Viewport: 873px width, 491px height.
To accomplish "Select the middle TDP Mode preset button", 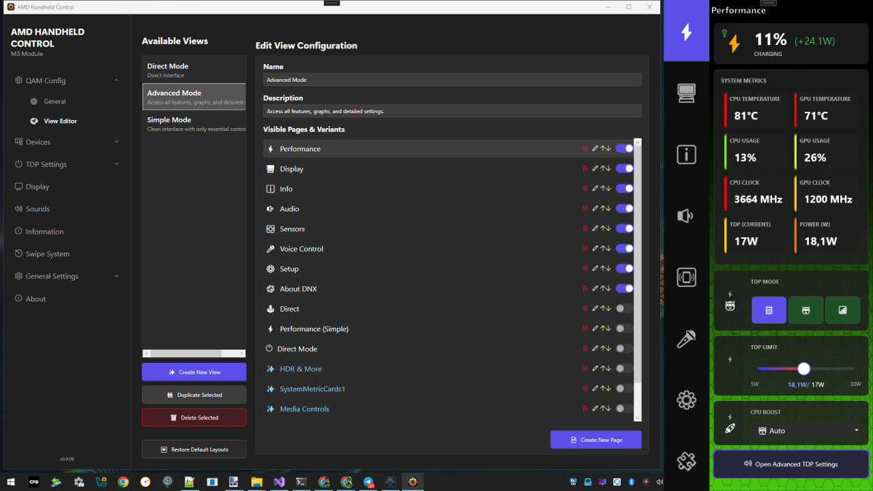I will [805, 310].
